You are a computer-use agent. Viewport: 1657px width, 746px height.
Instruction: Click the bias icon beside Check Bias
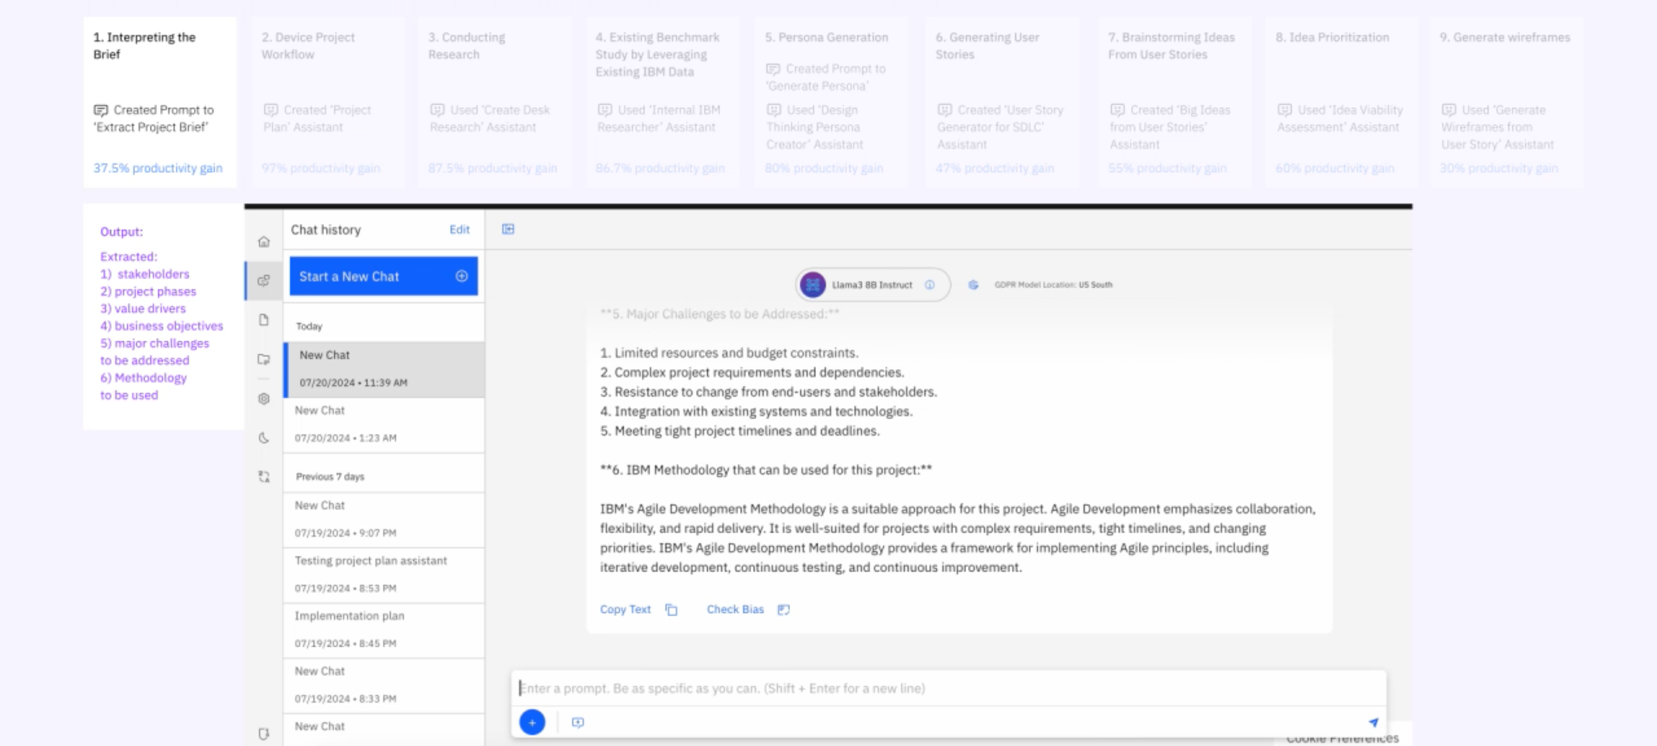pyautogui.click(x=784, y=609)
